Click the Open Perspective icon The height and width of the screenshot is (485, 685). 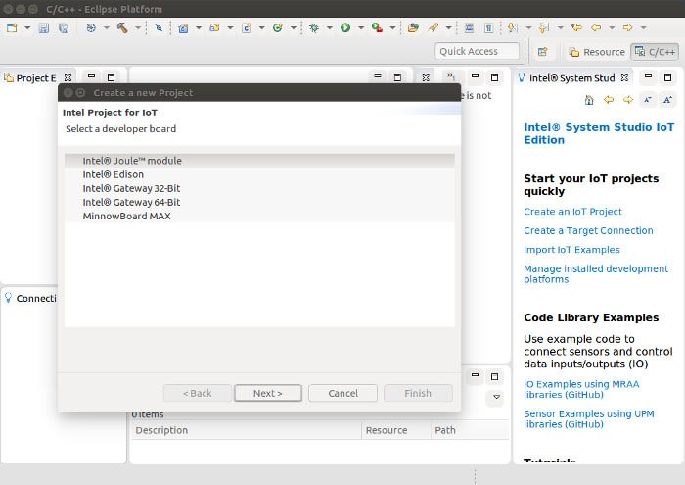coord(542,52)
